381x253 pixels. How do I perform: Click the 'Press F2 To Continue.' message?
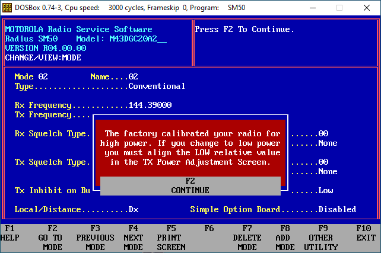click(x=245, y=30)
